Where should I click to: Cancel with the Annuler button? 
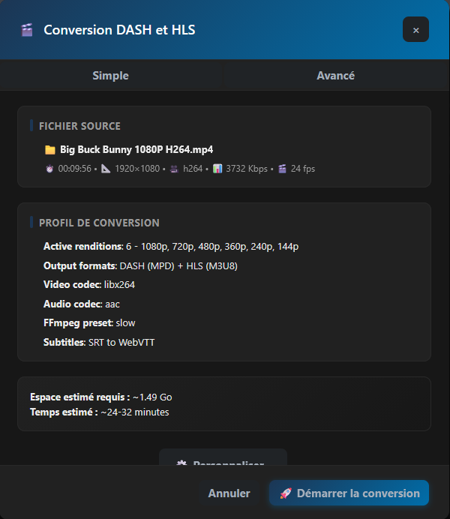pyautogui.click(x=229, y=493)
